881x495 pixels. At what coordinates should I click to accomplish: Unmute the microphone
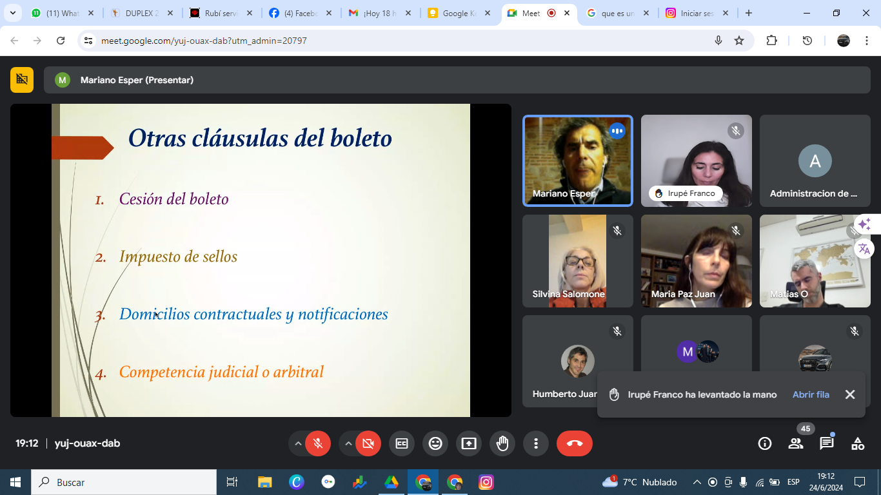tap(318, 443)
